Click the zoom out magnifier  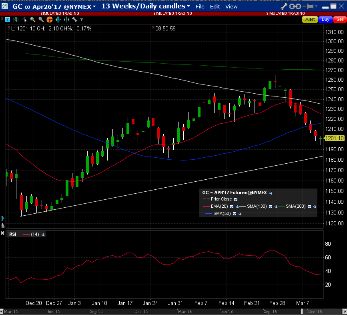[x=41, y=20]
